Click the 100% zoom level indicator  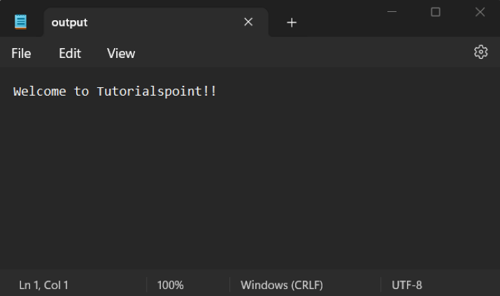(x=171, y=285)
